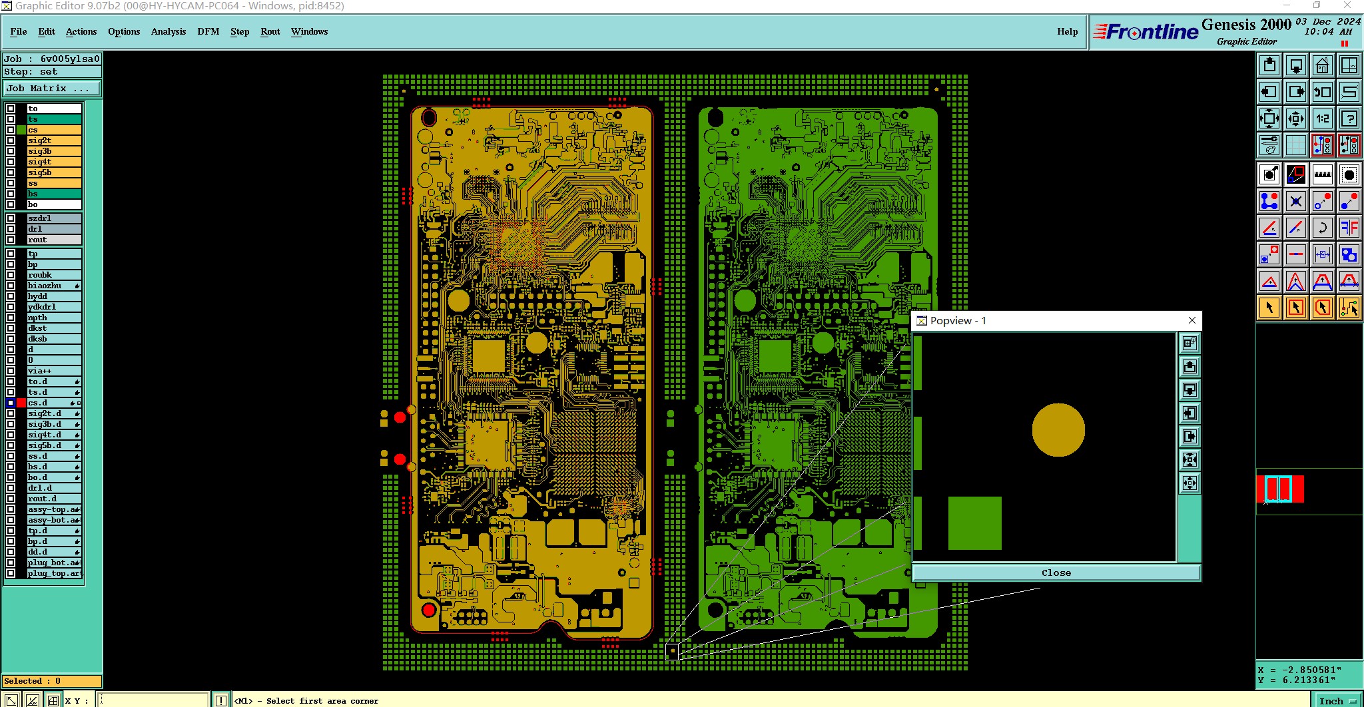Toggle the checkbox for layer sig2t
The height and width of the screenshot is (707, 1364).
pyautogui.click(x=11, y=140)
